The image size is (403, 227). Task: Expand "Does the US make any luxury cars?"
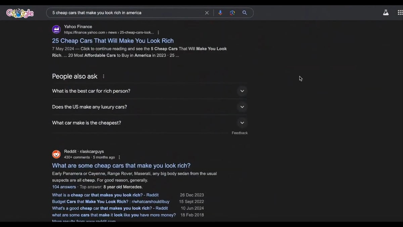tap(242, 107)
